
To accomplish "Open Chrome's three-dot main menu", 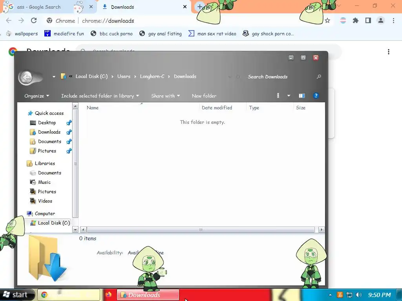I will click(393, 20).
